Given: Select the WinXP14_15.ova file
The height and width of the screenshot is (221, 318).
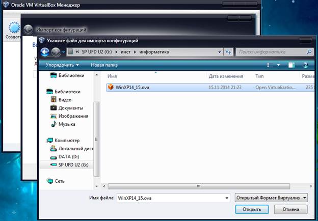Looking at the screenshot, I should click(x=210, y=87).
